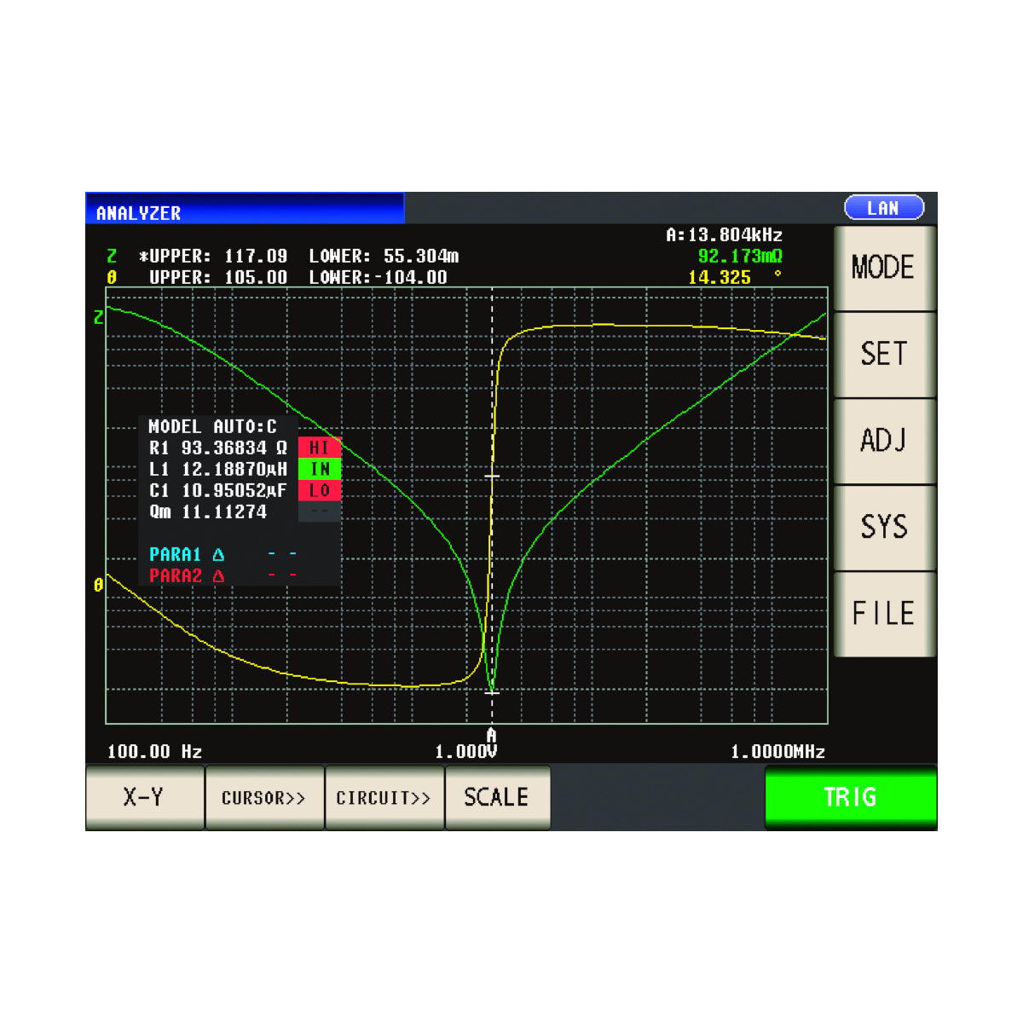Click the Z UPPER value 117.09
Viewport: 1023px width, 1023px height.
click(256, 257)
